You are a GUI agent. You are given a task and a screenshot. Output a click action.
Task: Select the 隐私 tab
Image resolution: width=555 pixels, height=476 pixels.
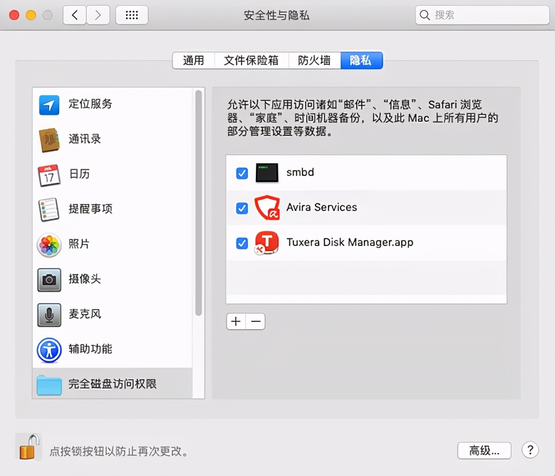click(x=361, y=61)
